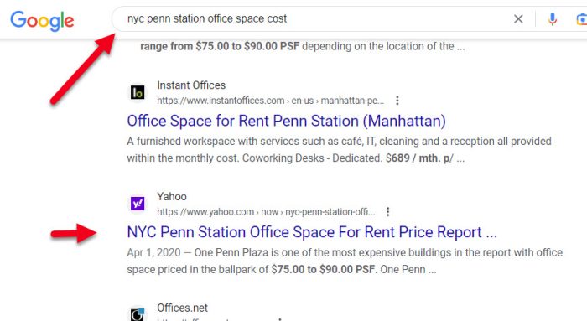The height and width of the screenshot is (321, 587).
Task: Open image search via the camera lens icon
Action: [x=581, y=19]
